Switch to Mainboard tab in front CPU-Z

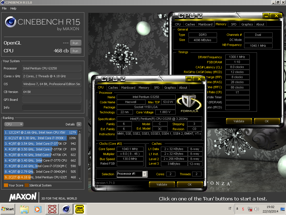tap(128, 88)
